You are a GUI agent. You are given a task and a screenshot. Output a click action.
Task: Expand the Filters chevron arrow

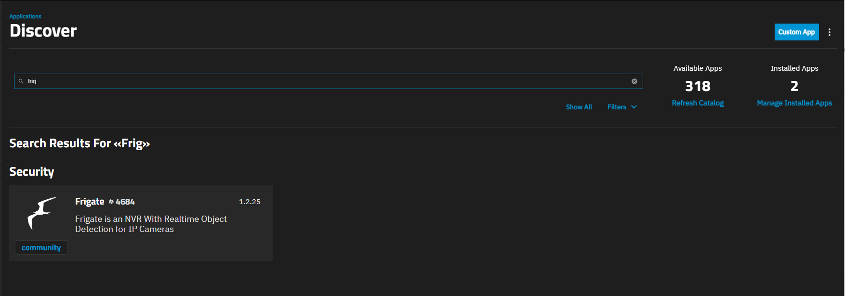[x=634, y=107]
